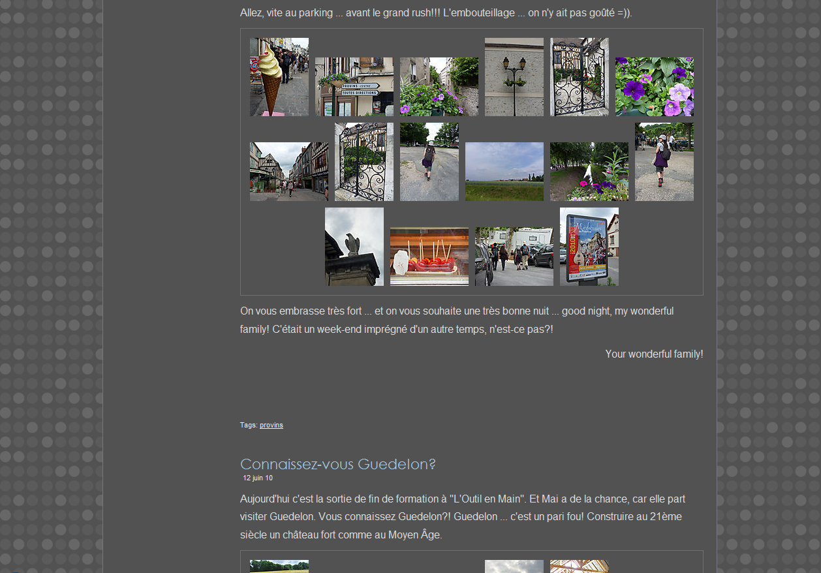
Task: Open the half-timbered street photo
Action: (288, 172)
